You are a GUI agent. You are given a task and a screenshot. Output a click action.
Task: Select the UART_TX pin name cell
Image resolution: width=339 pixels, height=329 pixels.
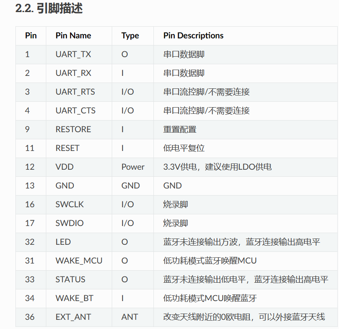pyautogui.click(x=73, y=54)
